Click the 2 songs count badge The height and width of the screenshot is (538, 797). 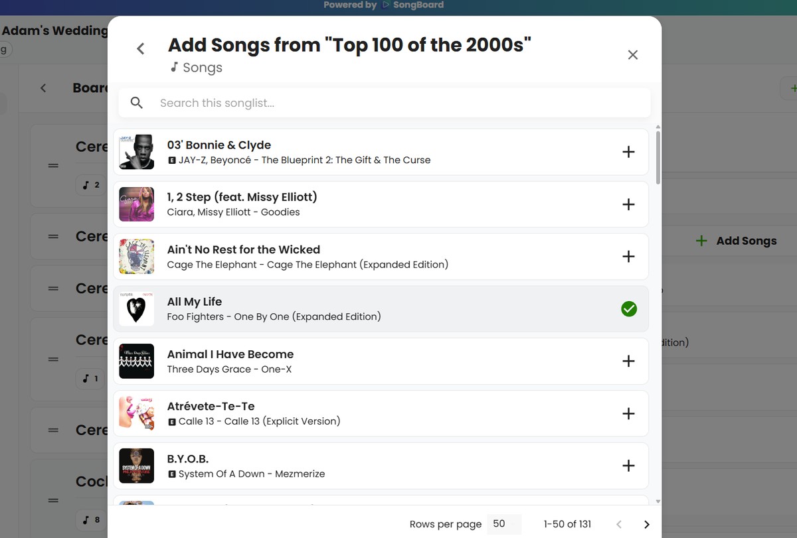pos(91,185)
